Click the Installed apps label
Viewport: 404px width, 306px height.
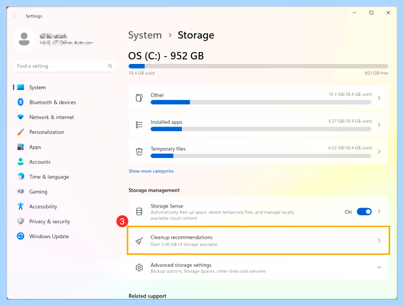(166, 122)
